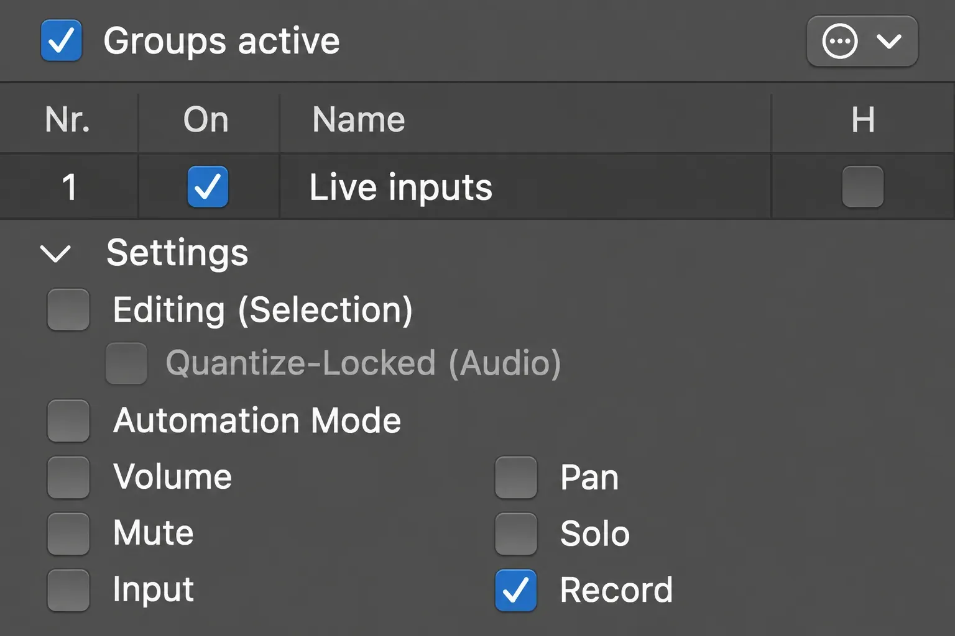Disable the Live inputs group On checkbox
The width and height of the screenshot is (955, 636).
(208, 186)
